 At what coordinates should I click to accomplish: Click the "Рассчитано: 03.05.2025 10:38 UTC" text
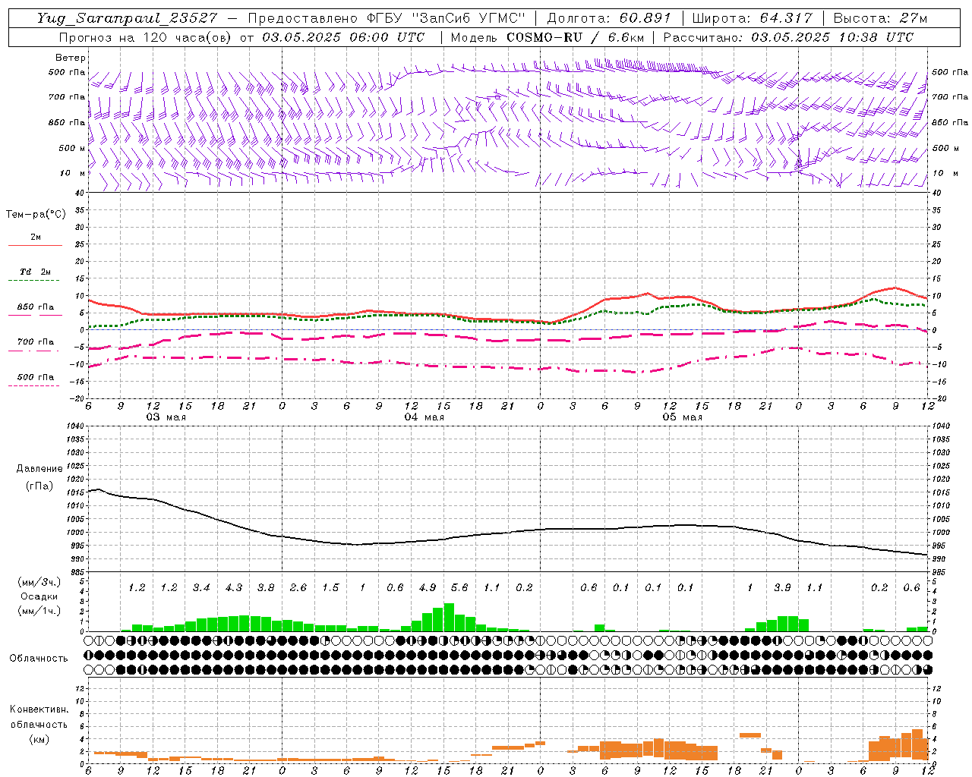click(x=788, y=37)
